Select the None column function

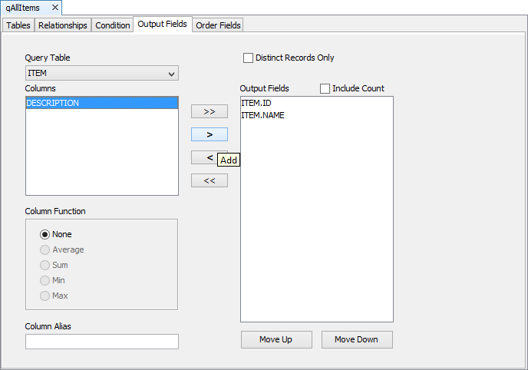point(45,234)
